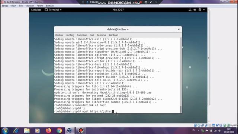
Task: Click VirtualBox optical disk status icon
Action: point(199,125)
